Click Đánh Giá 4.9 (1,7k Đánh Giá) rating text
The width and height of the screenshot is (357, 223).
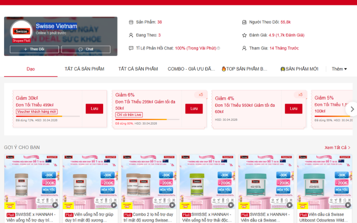(277, 35)
